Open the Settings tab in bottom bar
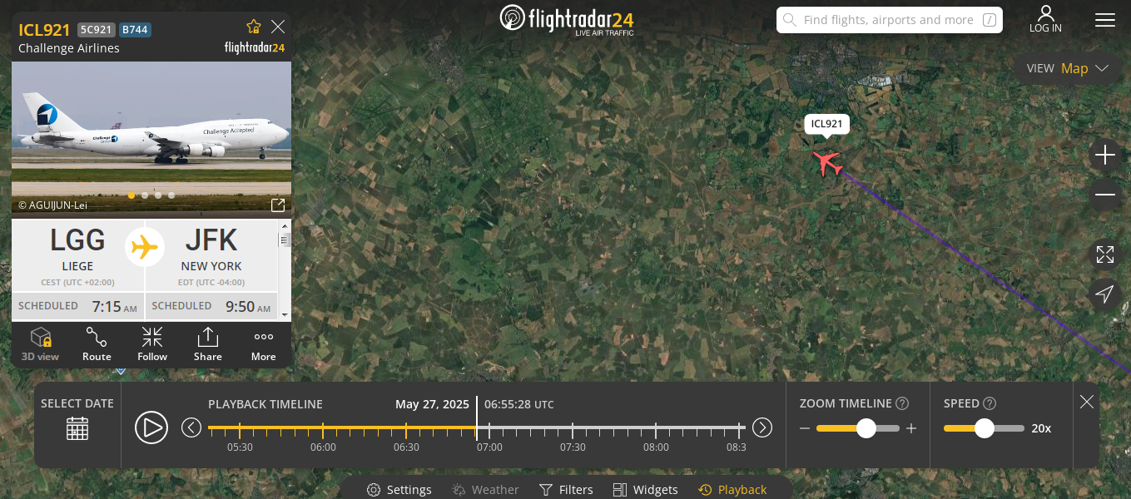Screen dimensions: 1131x499 coord(399,490)
